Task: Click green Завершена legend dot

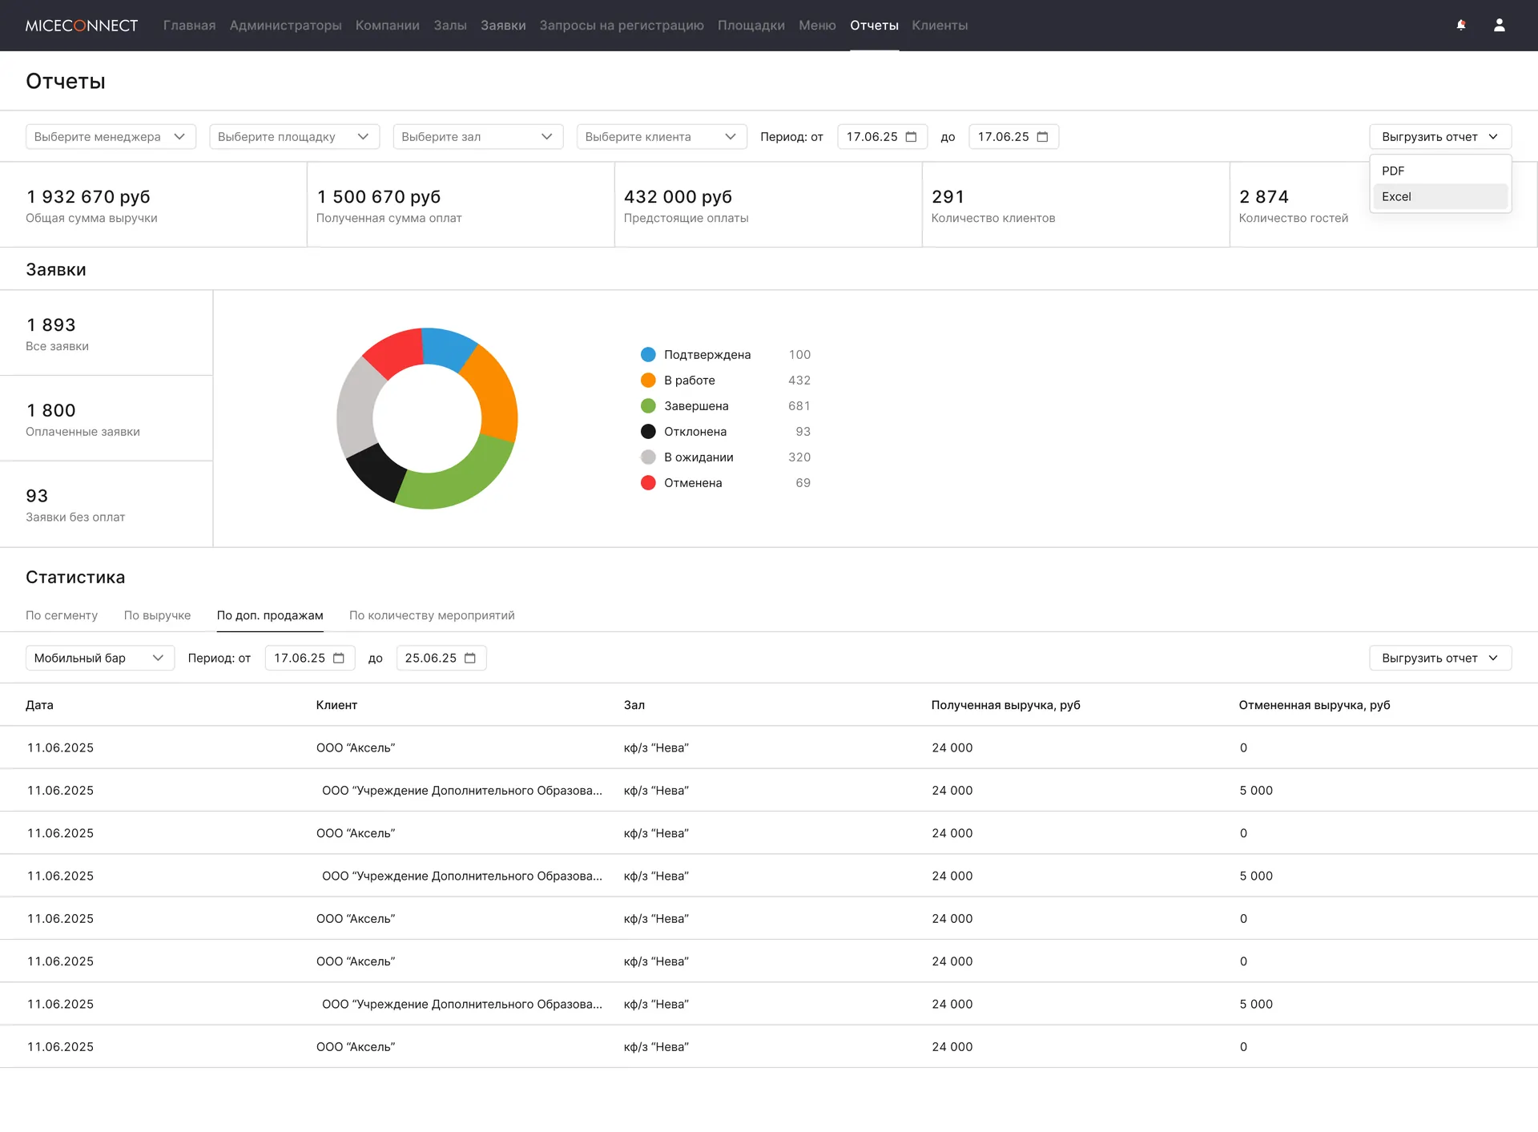Action: [x=648, y=406]
